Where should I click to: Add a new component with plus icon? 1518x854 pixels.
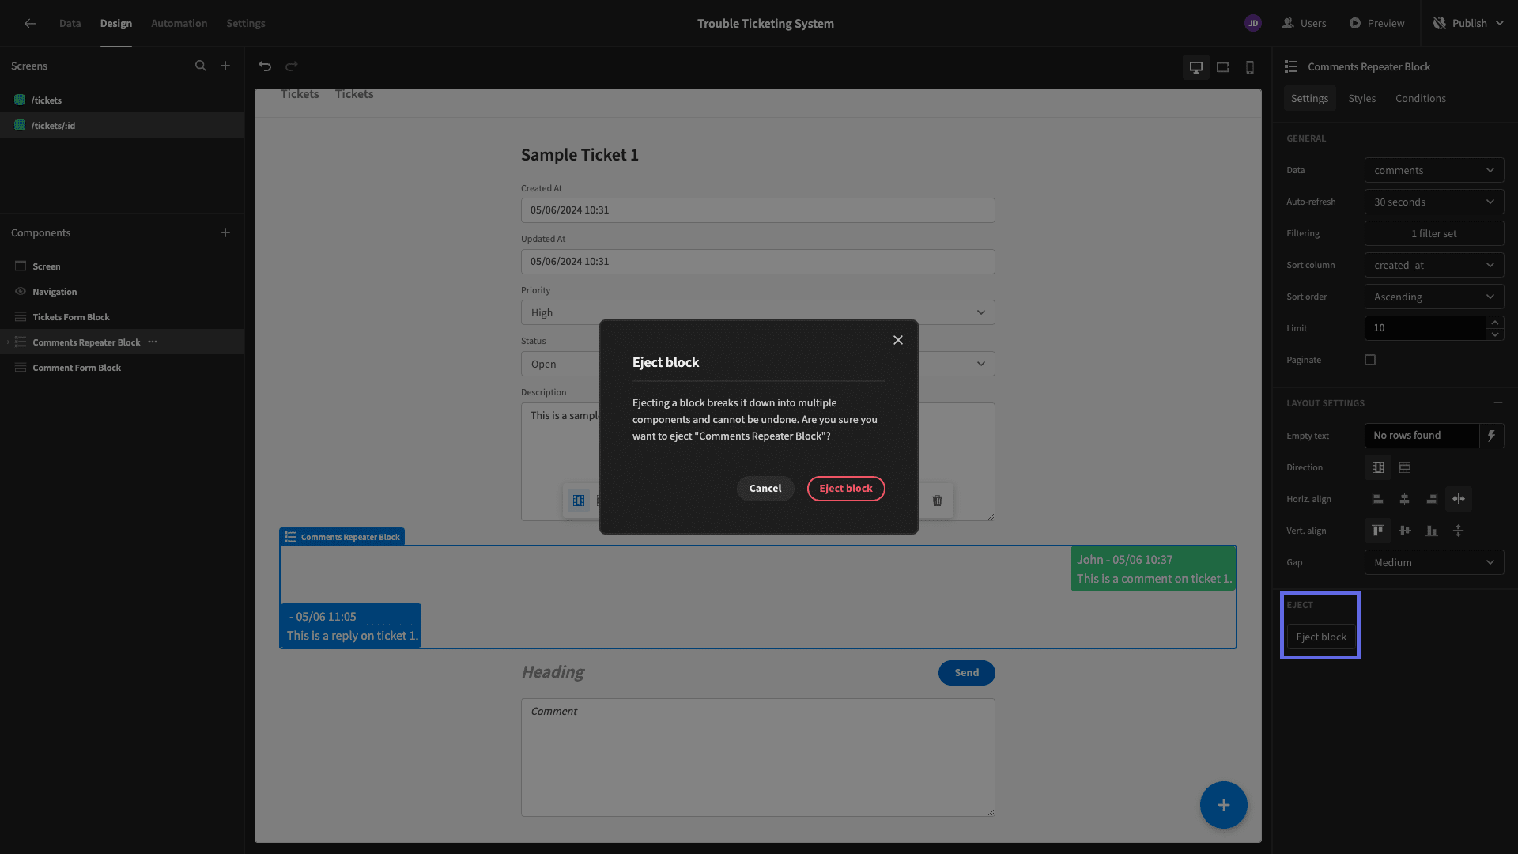[x=225, y=232]
